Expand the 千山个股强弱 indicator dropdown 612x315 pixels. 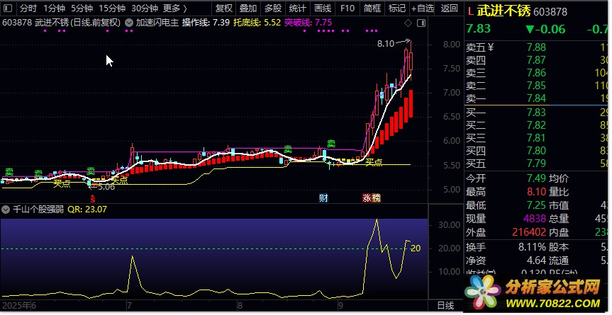click(x=6, y=210)
